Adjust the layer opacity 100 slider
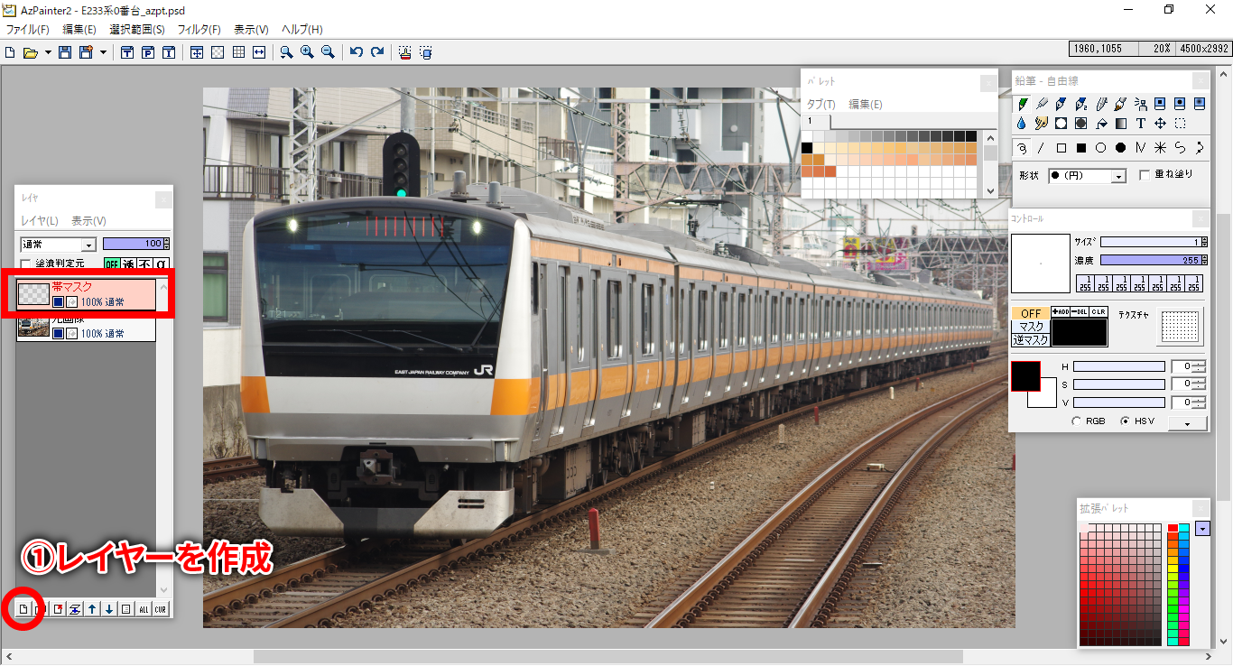 tap(136, 244)
